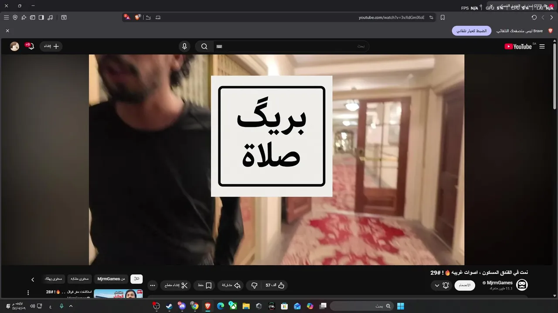Screen dimensions: 558x313
Task: Open Discord from the taskbar
Action: click(182, 306)
